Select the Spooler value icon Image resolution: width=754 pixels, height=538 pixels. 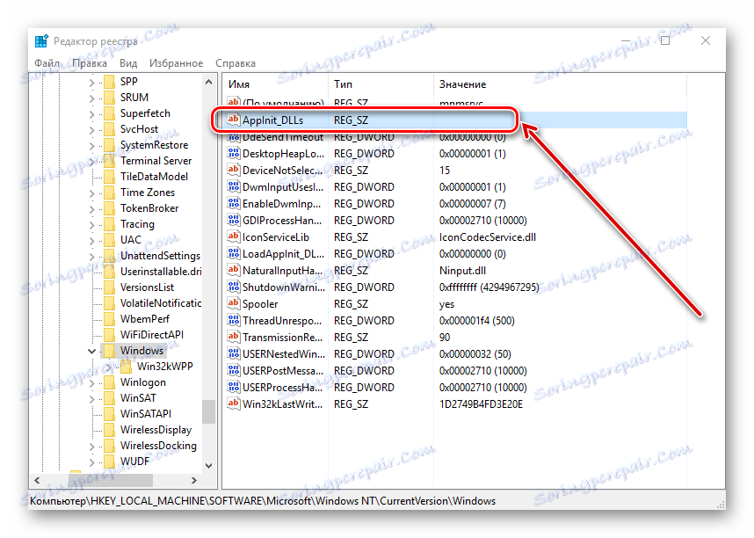coord(233,303)
